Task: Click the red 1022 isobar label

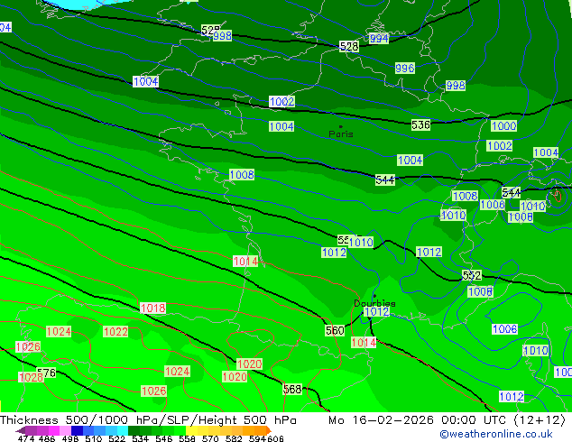Action: pos(115,332)
